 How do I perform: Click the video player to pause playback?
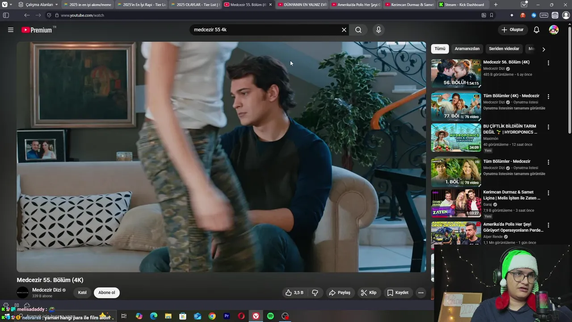pyautogui.click(x=221, y=157)
